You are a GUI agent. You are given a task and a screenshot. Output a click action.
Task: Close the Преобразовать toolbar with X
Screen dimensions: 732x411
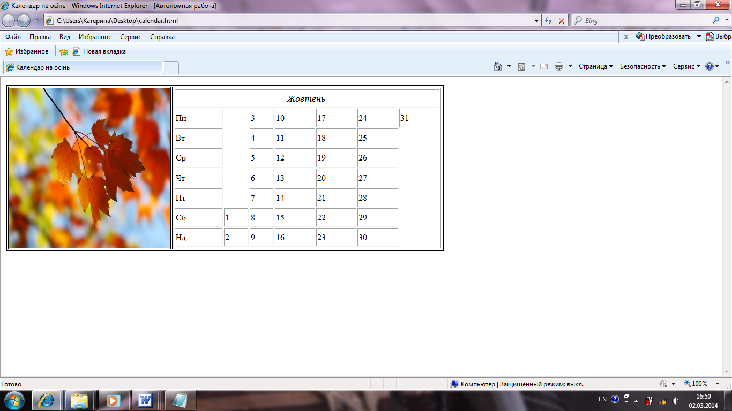click(626, 37)
